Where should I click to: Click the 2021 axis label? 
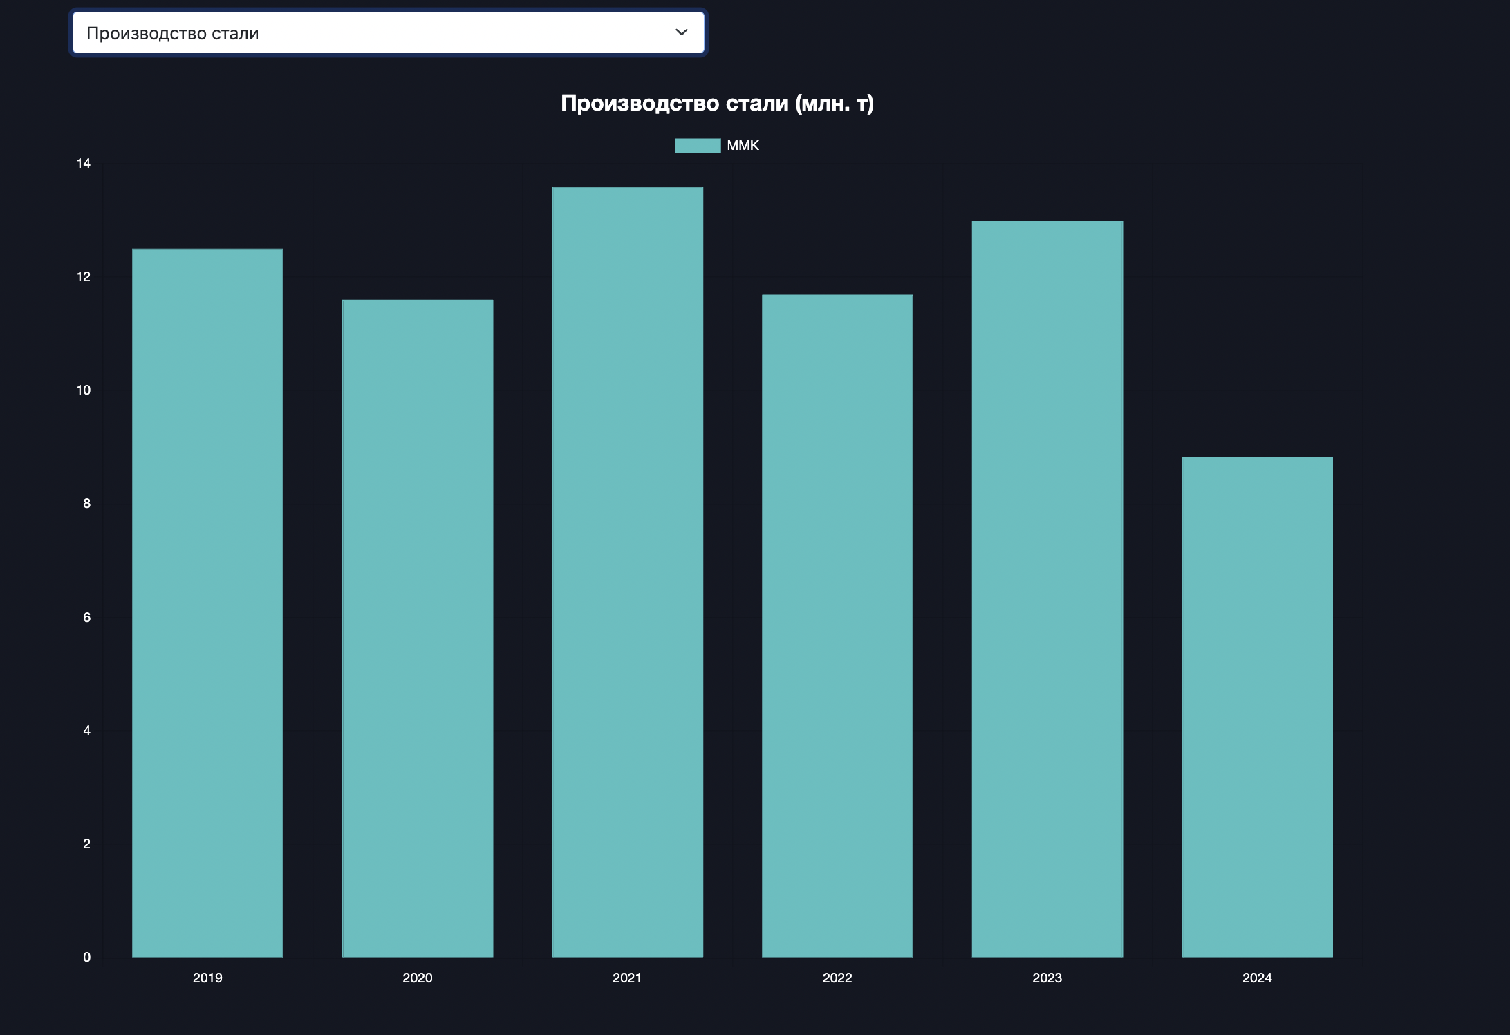[627, 978]
